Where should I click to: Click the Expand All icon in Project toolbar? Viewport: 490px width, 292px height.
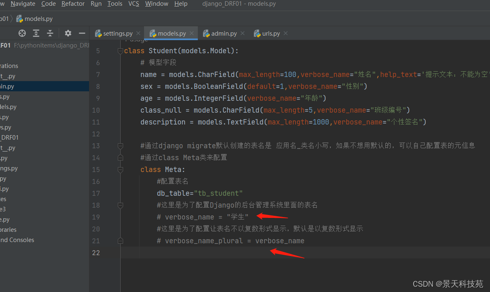36,33
